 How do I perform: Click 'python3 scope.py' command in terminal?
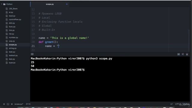[99, 58]
